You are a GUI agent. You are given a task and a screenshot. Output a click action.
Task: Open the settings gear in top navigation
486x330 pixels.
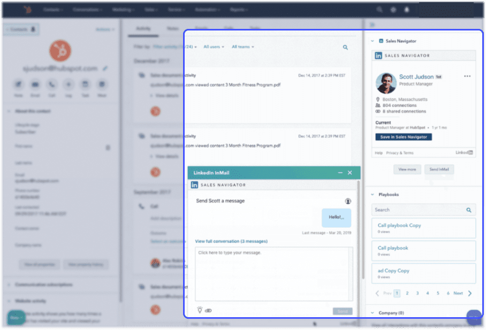393,10
